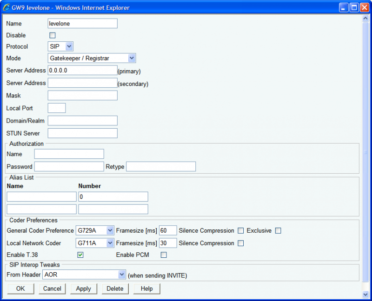The image size is (372, 301).
Task: Click the "(when sending INVITE)" text
Action: point(157,275)
